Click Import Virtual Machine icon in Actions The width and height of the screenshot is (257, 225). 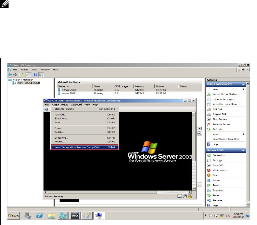(209, 94)
